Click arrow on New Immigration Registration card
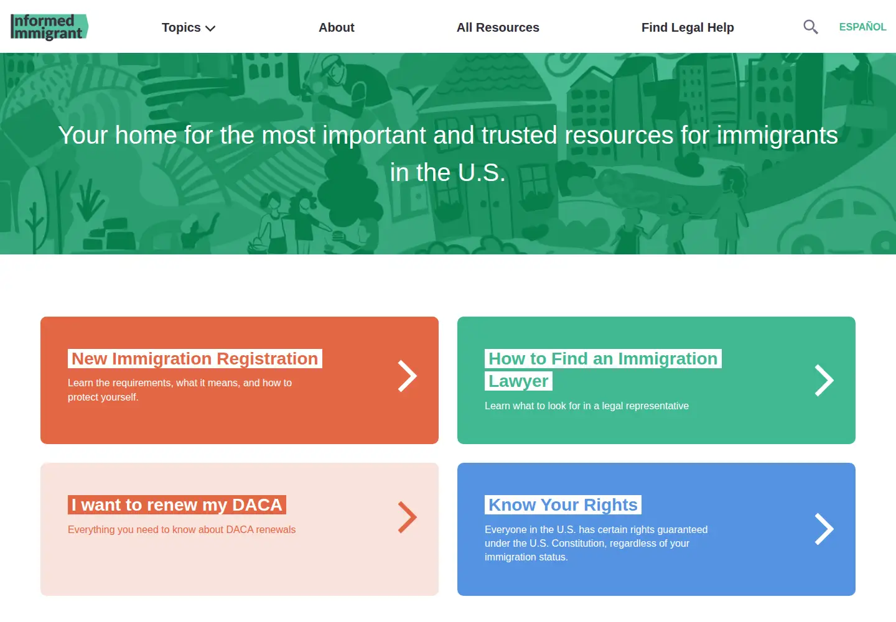This screenshot has height=622, width=896. click(407, 376)
